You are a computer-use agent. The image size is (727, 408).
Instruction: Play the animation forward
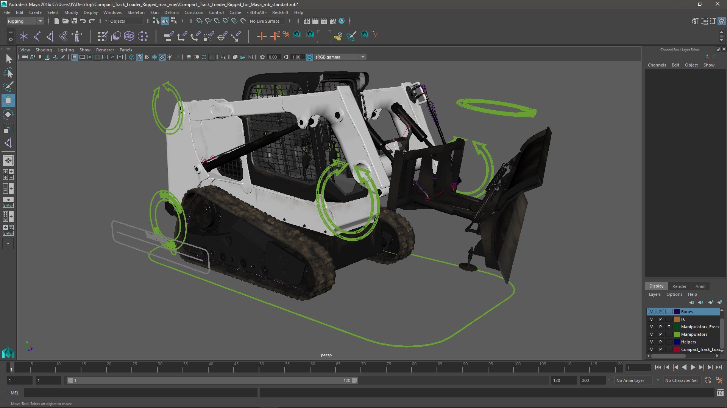tap(693, 367)
